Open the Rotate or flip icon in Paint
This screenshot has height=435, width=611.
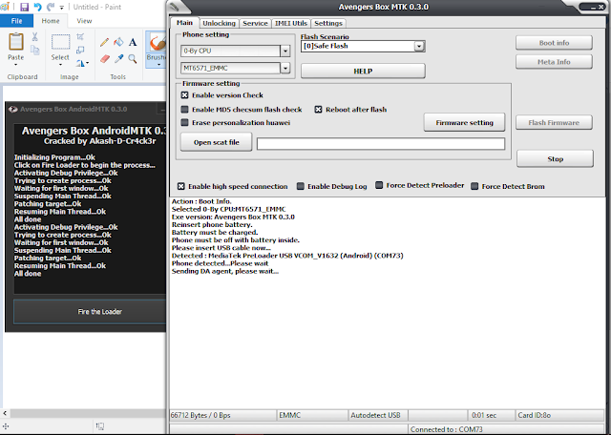click(x=82, y=62)
